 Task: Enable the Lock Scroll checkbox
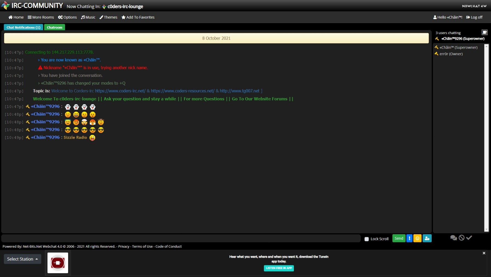(x=366, y=239)
